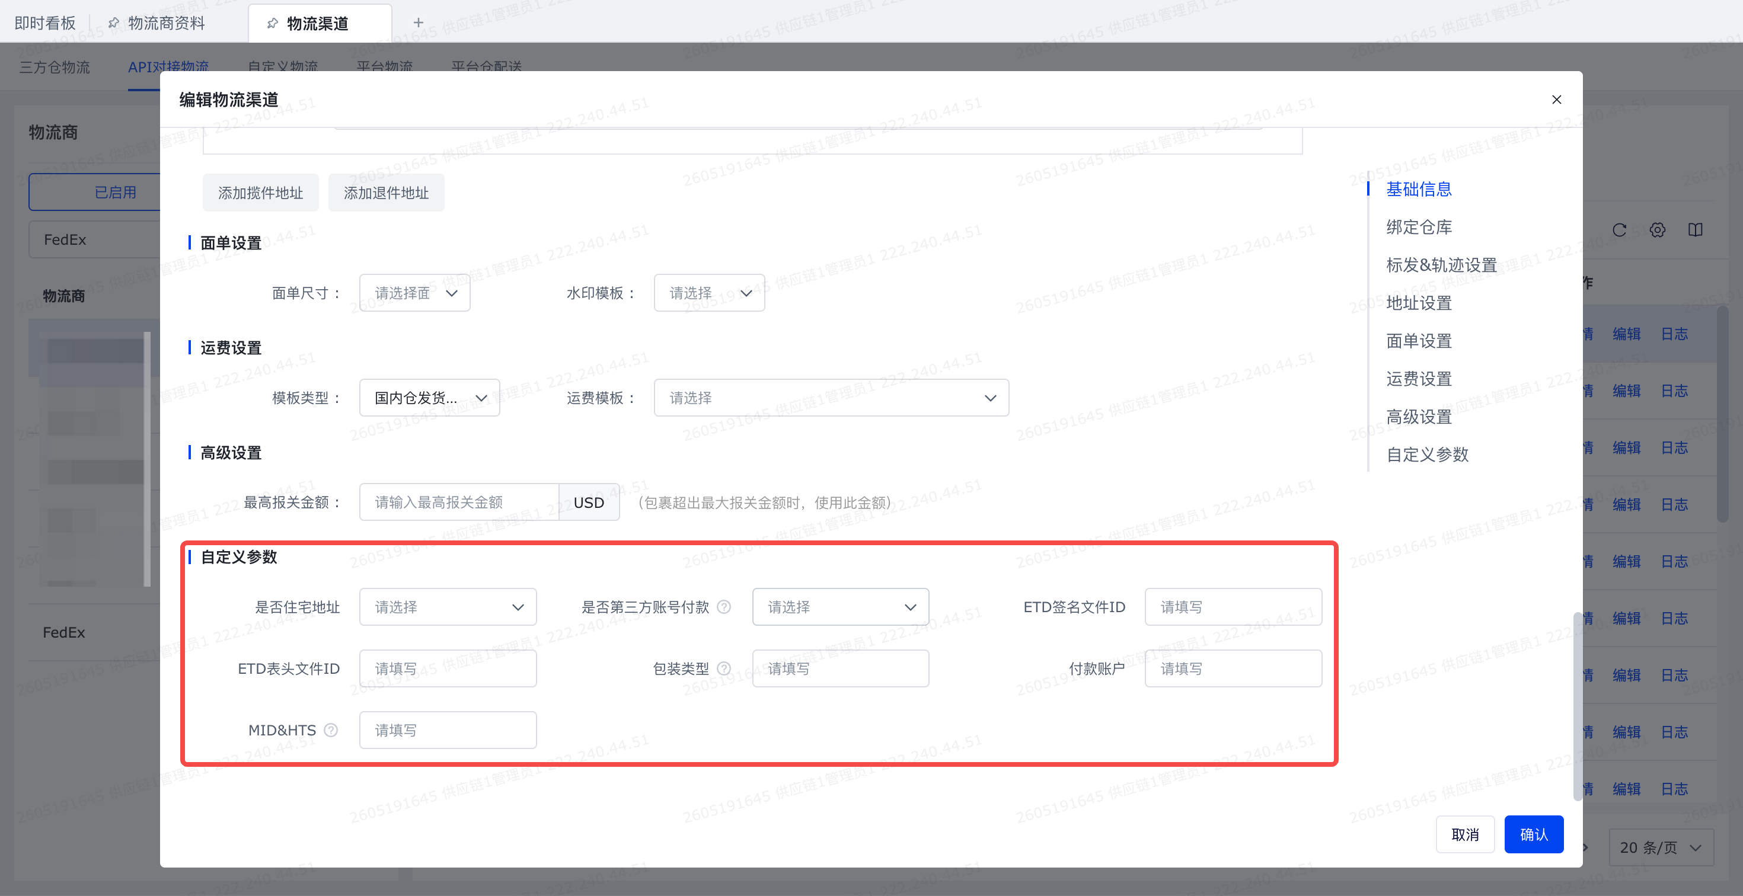Image resolution: width=1743 pixels, height=896 pixels.
Task: Click the column layout book icon
Action: pyautogui.click(x=1695, y=230)
